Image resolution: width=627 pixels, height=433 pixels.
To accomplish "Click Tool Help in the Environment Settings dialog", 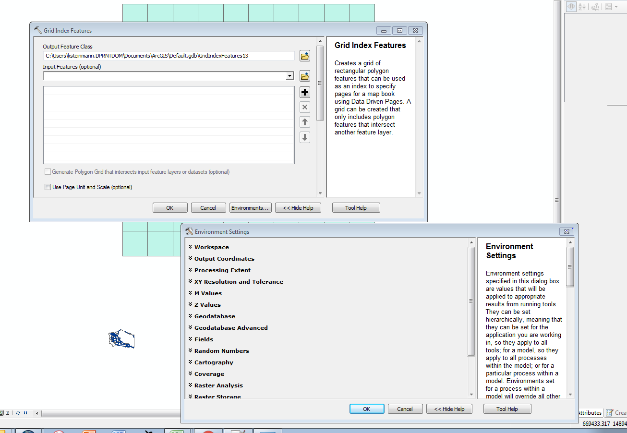I will (507, 409).
